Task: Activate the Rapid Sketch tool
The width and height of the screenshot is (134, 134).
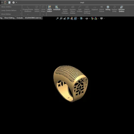Action: click(50, 9)
